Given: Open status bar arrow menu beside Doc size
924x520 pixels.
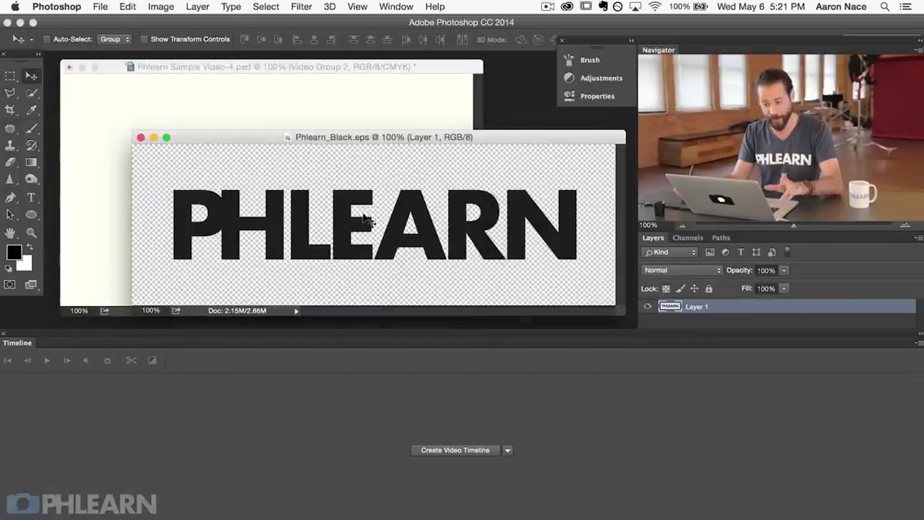Looking at the screenshot, I should coord(296,312).
